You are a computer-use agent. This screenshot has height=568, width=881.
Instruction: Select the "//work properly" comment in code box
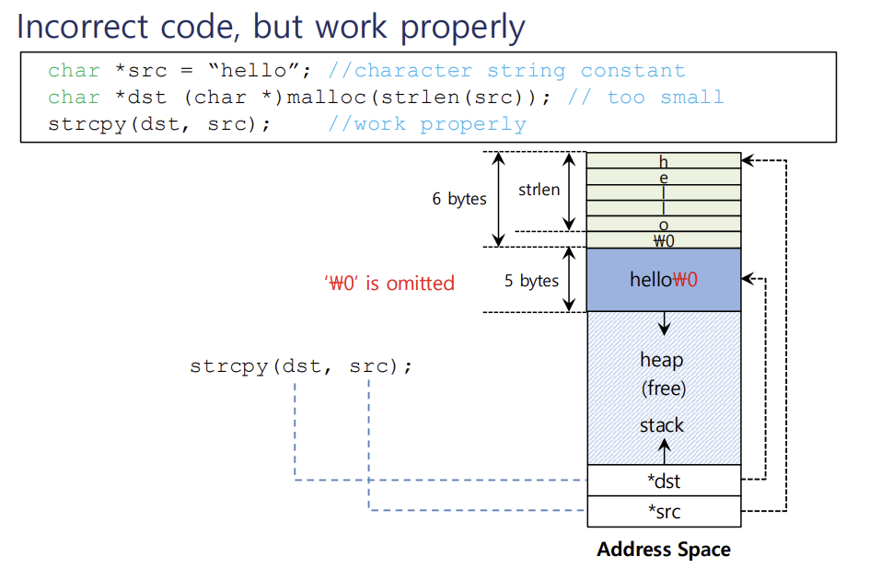coord(427,123)
